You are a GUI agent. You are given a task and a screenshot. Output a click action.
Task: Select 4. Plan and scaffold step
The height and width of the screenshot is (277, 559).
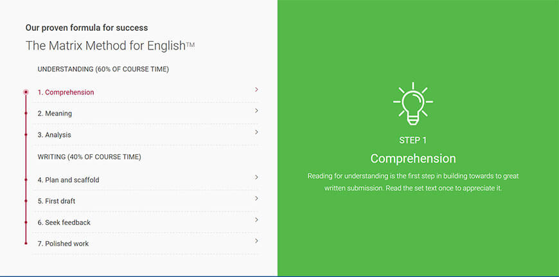145,180
